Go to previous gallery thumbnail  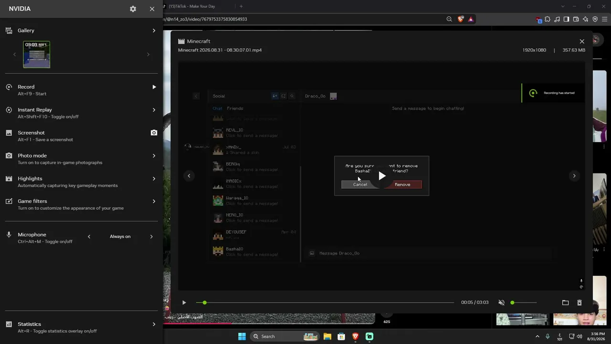click(x=14, y=54)
